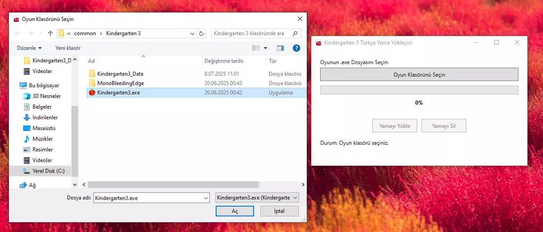The height and width of the screenshot is (232, 543).
Task: Open view options dropdown arrow
Action: [265, 48]
